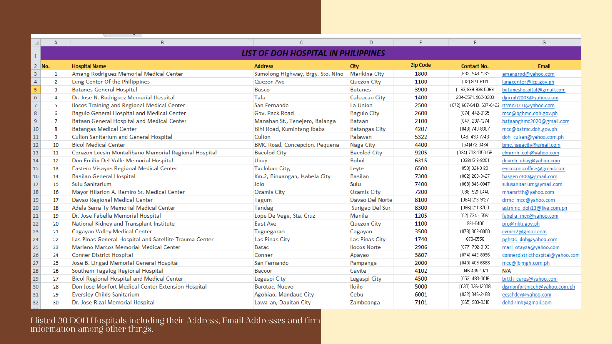
Task: Open amangrod@yahoo.com email link
Action: click(x=528, y=74)
